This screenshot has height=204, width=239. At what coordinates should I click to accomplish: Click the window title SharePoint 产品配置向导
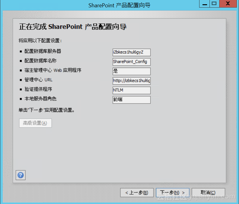119,5
